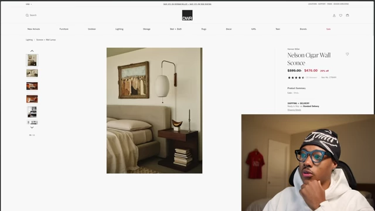The height and width of the screenshot is (211, 375).
Task: Open the shopping cart icon
Action: (347, 16)
